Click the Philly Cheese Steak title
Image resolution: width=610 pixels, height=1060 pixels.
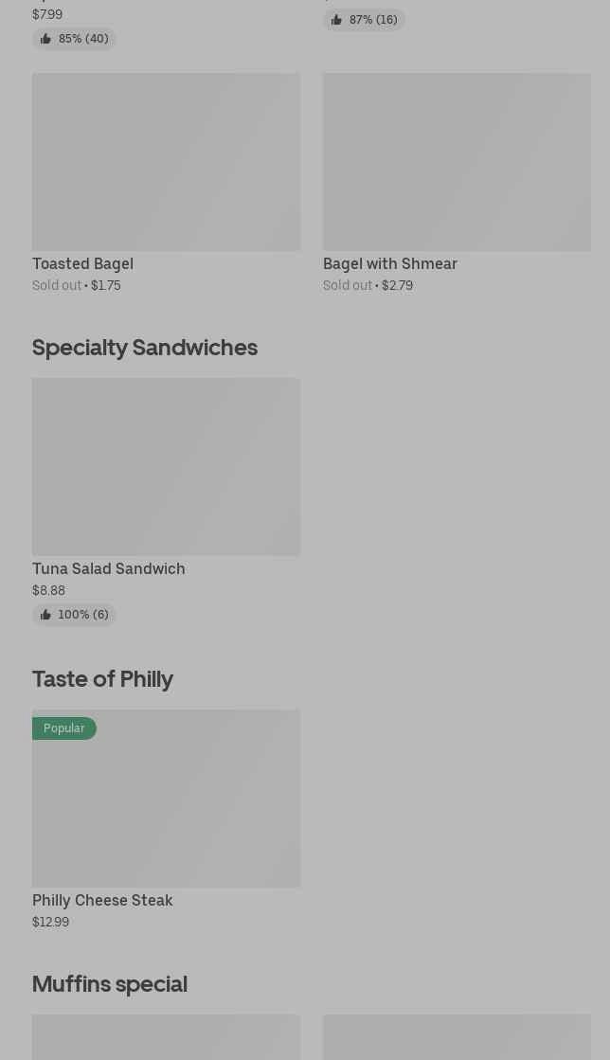pyautogui.click(x=102, y=901)
